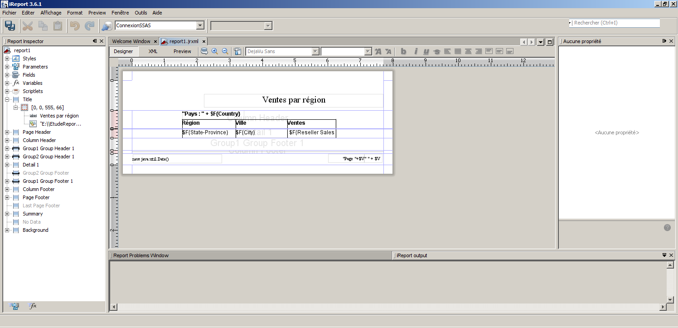This screenshot has width=678, height=328.
Task: Switch to the Preview view
Action: pos(182,51)
